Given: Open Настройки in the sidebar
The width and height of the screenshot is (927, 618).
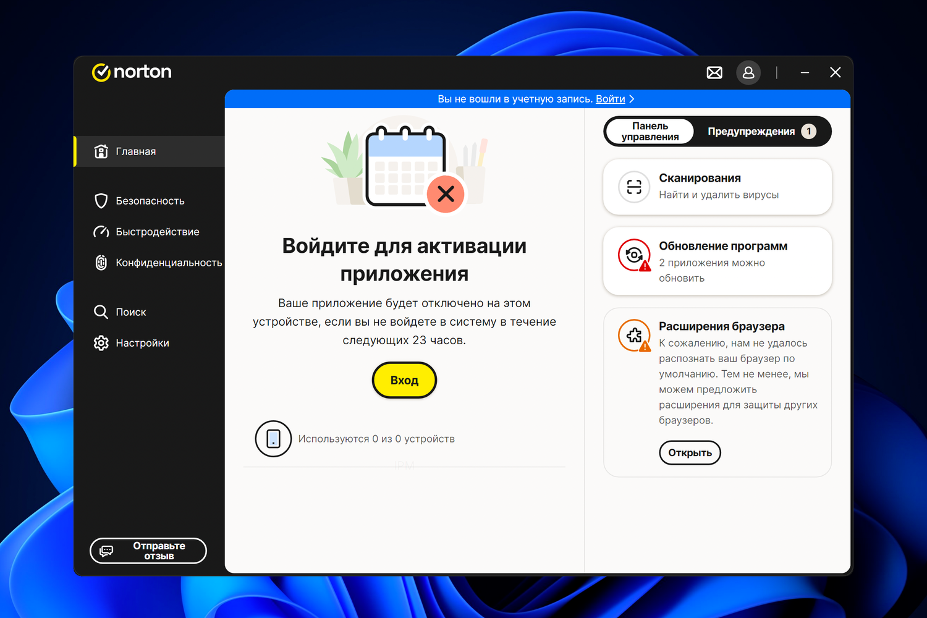Looking at the screenshot, I should [x=150, y=343].
